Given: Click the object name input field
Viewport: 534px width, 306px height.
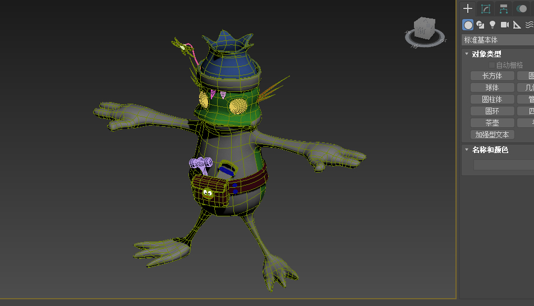Looking at the screenshot, I should (503, 165).
